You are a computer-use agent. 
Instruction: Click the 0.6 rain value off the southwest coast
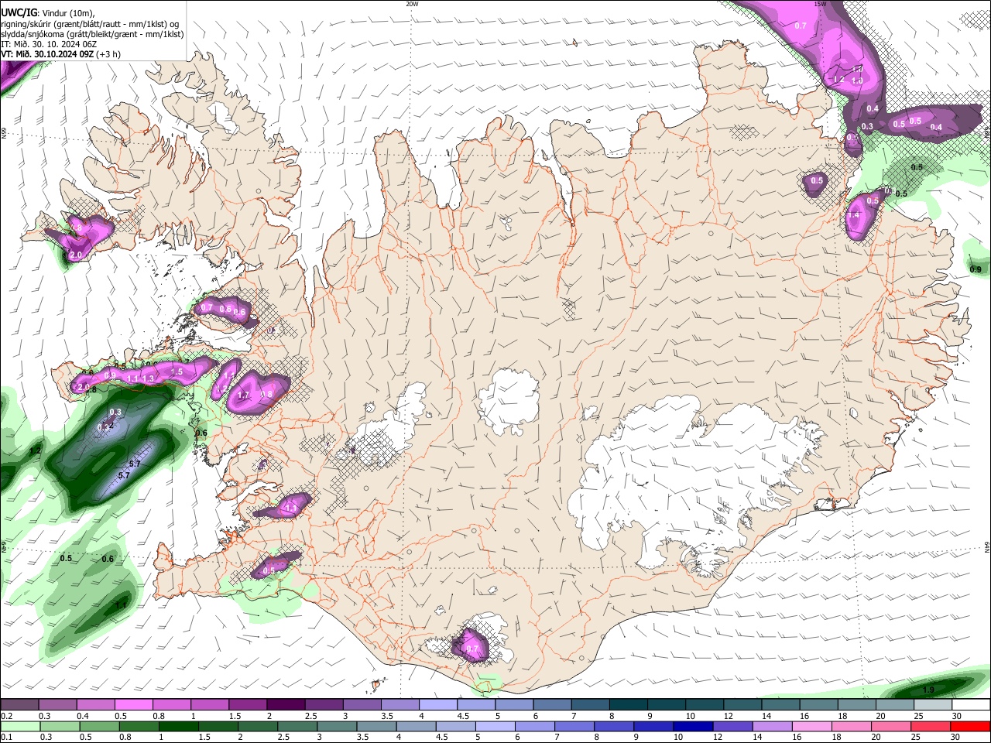[108, 559]
